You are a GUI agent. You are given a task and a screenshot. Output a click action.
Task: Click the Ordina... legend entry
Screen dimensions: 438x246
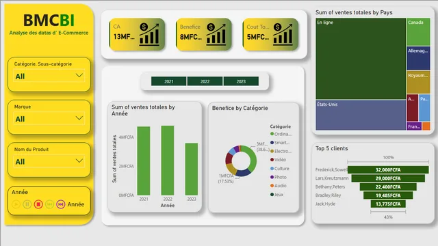281,134
